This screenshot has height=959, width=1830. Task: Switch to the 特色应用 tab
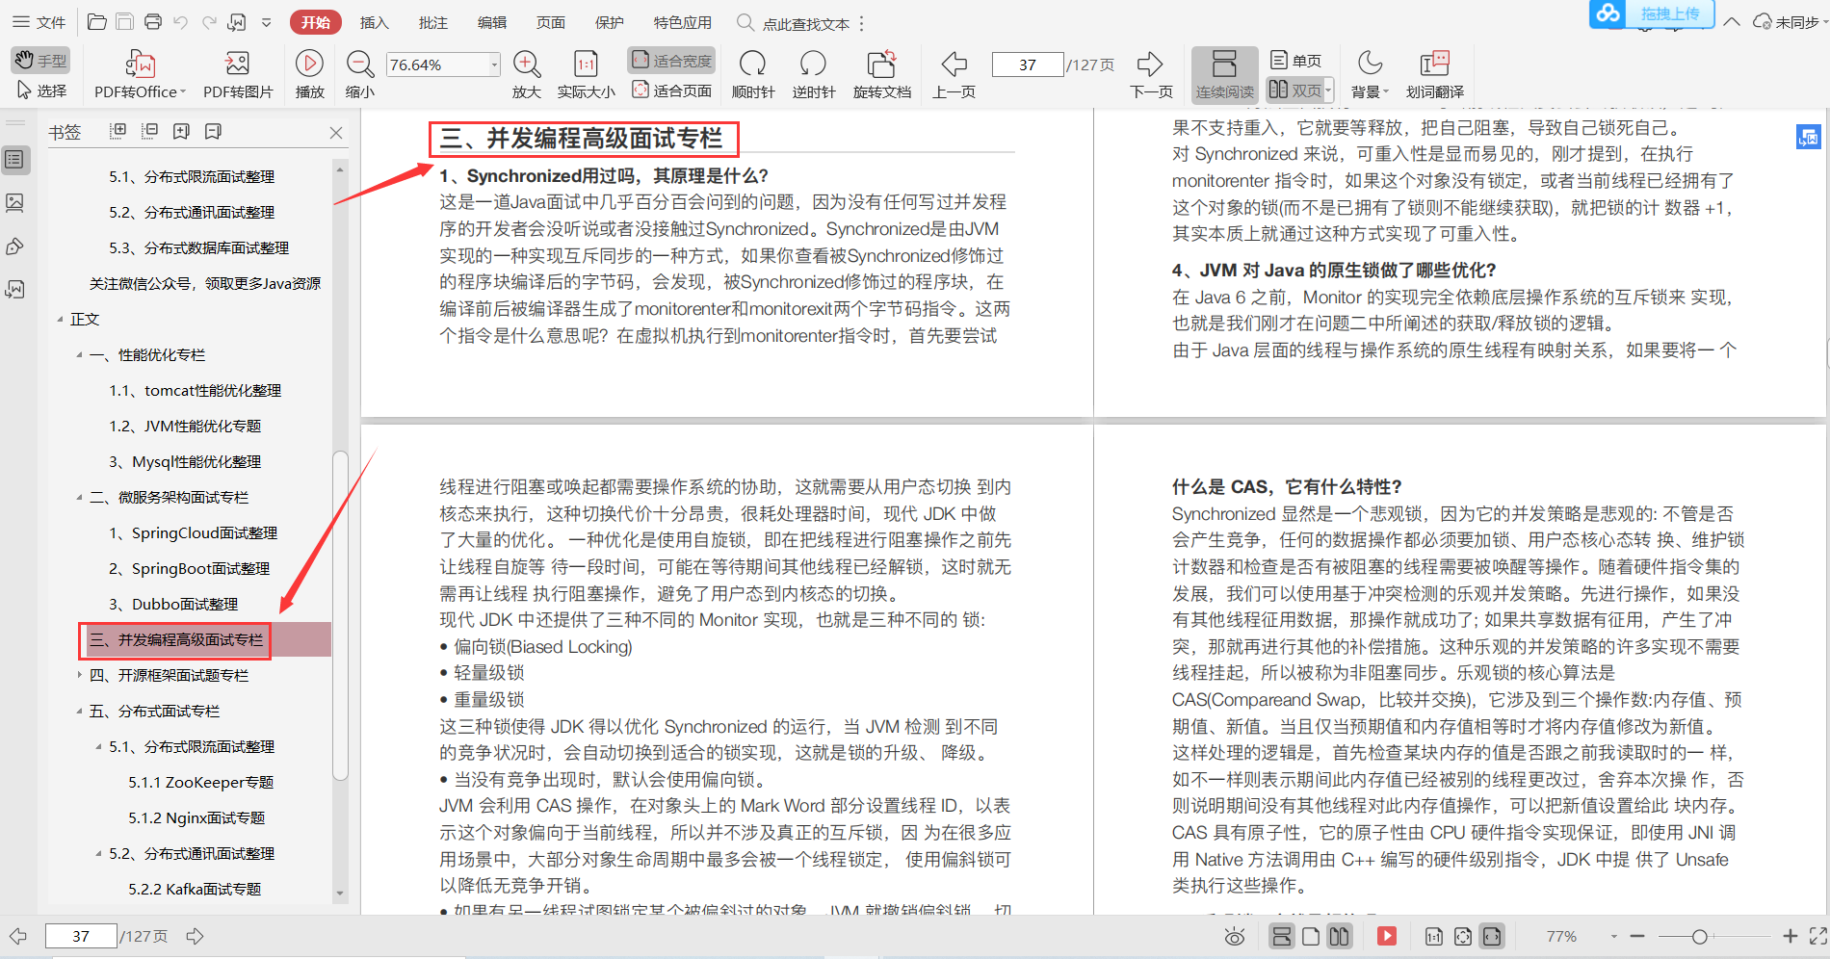click(x=683, y=22)
